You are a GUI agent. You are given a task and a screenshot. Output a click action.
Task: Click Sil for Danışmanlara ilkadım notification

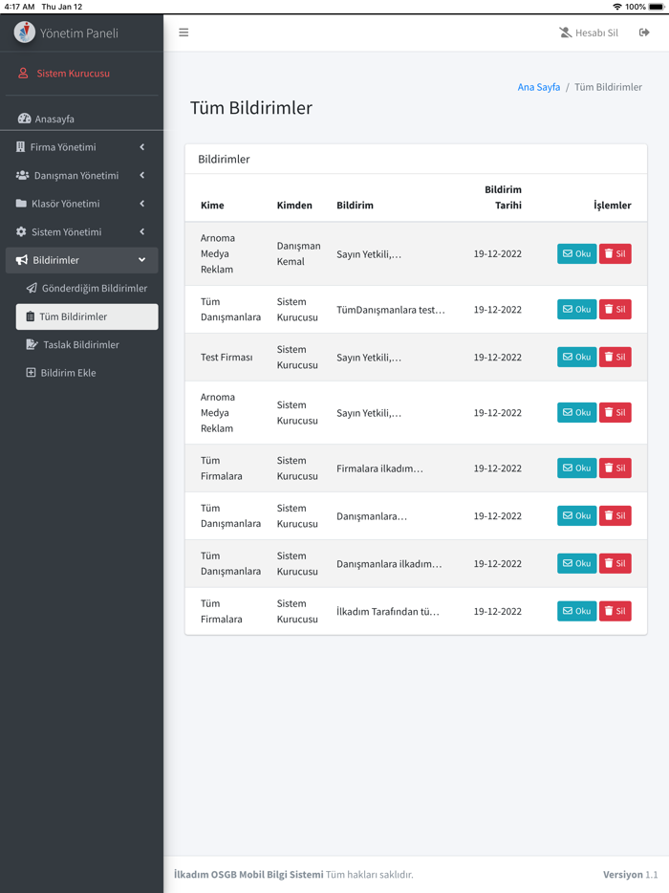click(615, 563)
